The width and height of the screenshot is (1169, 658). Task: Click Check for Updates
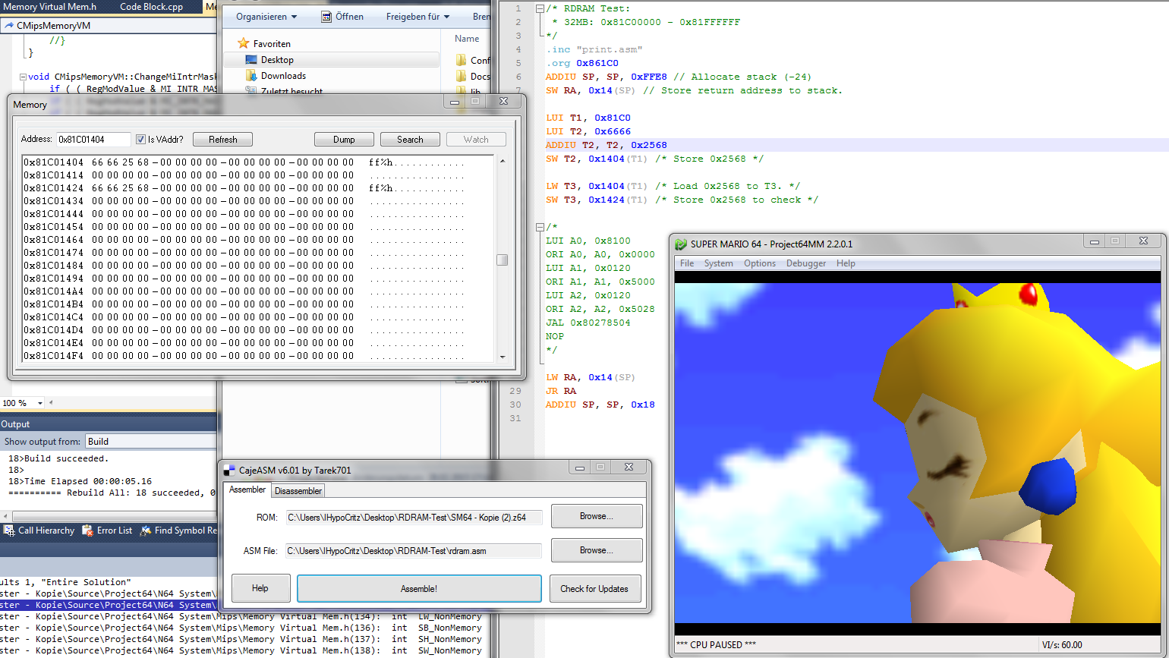[594, 588]
